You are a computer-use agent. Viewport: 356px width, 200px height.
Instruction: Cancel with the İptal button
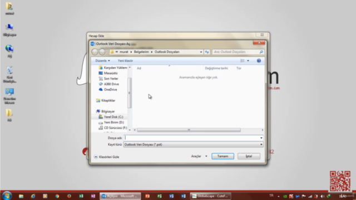click(x=249, y=156)
